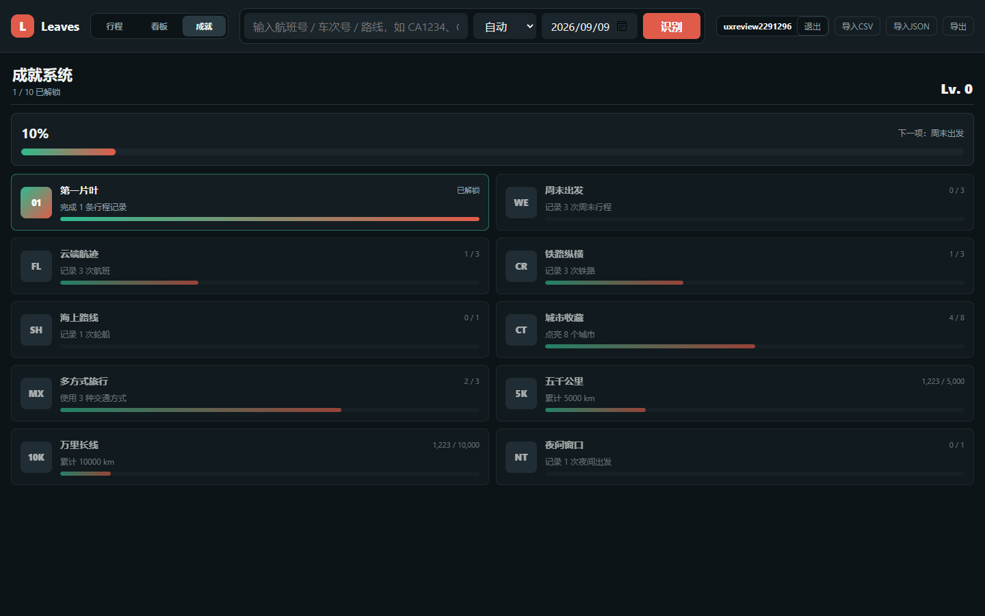Viewport: 985px width, 616px height.
Task: Click the 记录 1 次夜间出发 description
Action: (x=578, y=461)
